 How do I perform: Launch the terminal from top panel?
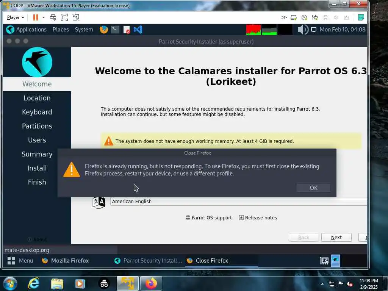coord(115,30)
